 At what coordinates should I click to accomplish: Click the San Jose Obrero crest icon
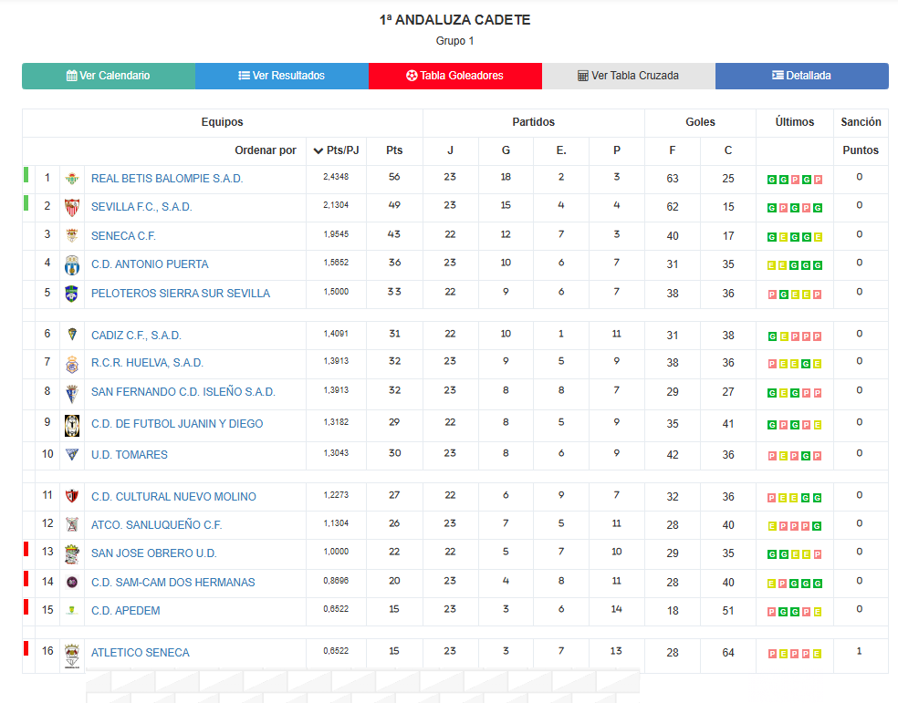coord(72,554)
